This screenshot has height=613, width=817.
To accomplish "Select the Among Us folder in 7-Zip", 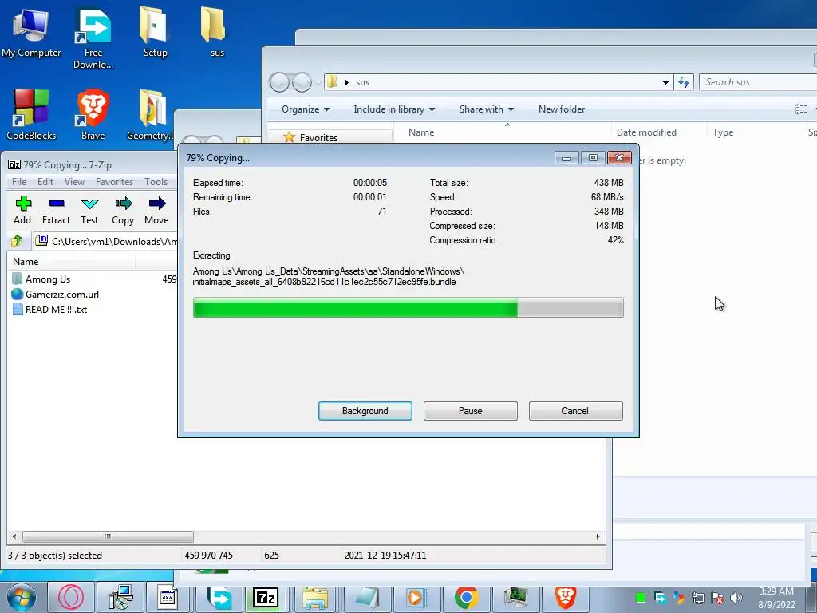I will pyautogui.click(x=47, y=279).
